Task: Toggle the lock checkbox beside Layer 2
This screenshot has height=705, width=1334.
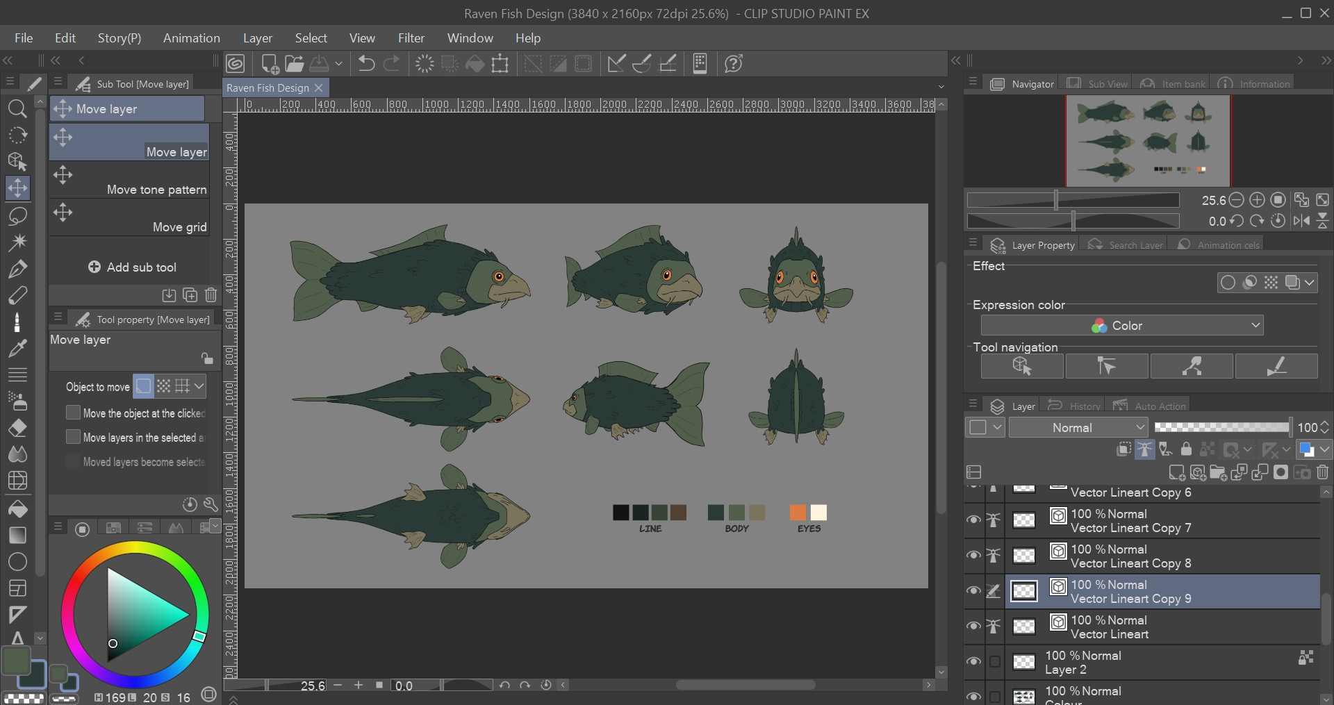Action: (995, 662)
